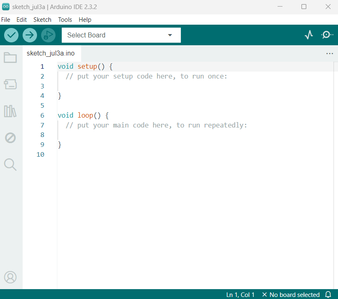338x299 pixels.
Task: Open the Sketchbook folder panel
Action: pos(10,58)
